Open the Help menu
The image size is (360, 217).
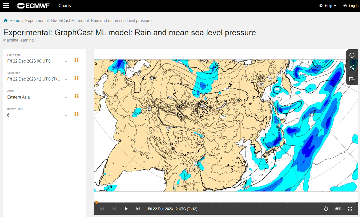click(327, 5)
